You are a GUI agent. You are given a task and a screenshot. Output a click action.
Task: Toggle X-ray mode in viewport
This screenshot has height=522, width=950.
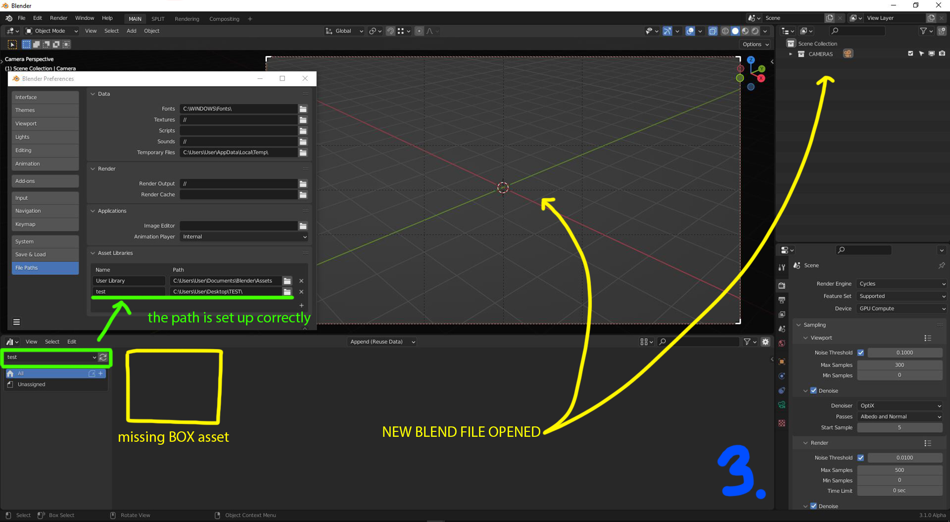[712, 31]
